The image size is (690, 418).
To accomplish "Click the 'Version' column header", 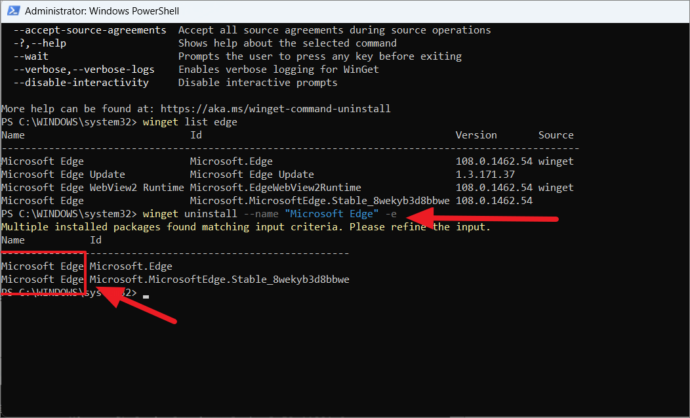I will point(476,135).
